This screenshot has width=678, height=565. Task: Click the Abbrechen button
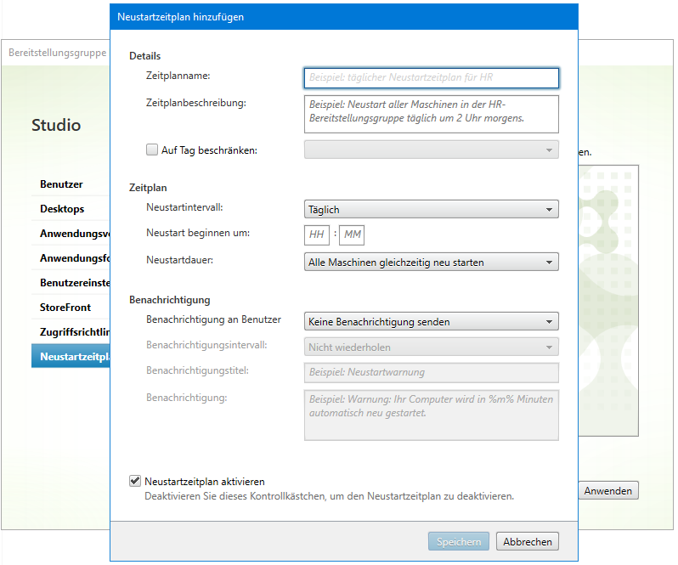click(528, 541)
